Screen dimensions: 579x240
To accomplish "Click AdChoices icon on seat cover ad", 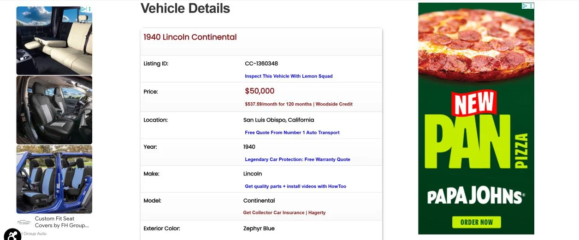I will pyautogui.click(x=83, y=9).
